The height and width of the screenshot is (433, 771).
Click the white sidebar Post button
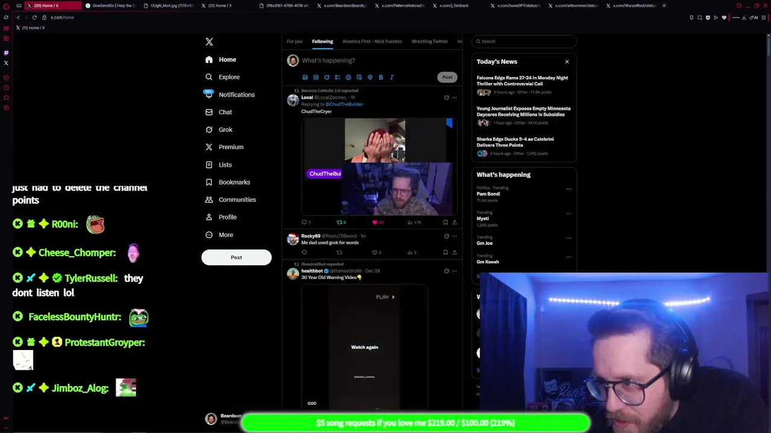236,257
